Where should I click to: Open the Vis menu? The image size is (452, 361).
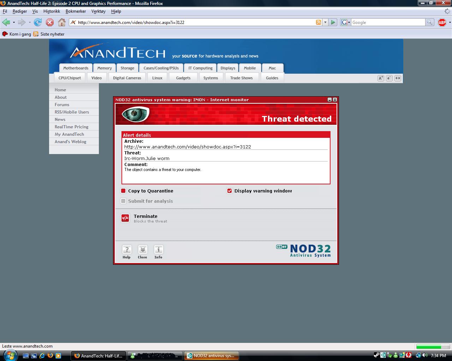[x=35, y=11]
